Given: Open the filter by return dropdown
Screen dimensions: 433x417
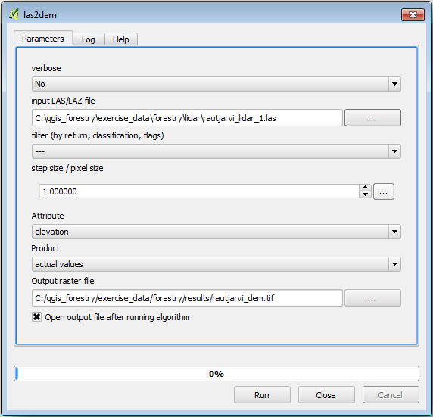Looking at the screenshot, I should pyautogui.click(x=216, y=151).
